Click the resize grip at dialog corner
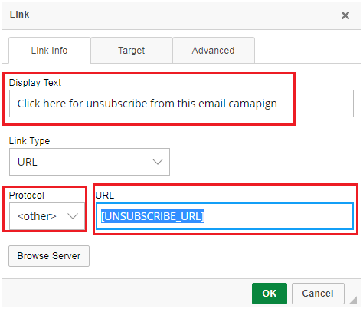The image size is (363, 309). (x=354, y=300)
